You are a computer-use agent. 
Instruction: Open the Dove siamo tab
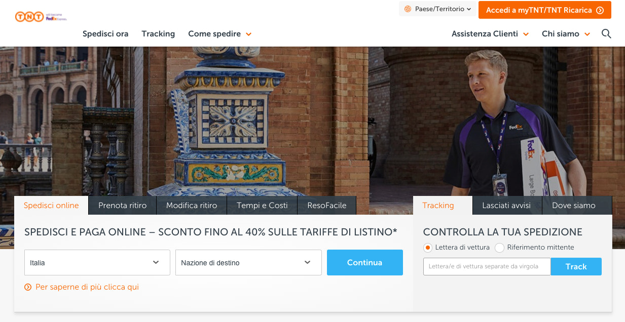[574, 206]
